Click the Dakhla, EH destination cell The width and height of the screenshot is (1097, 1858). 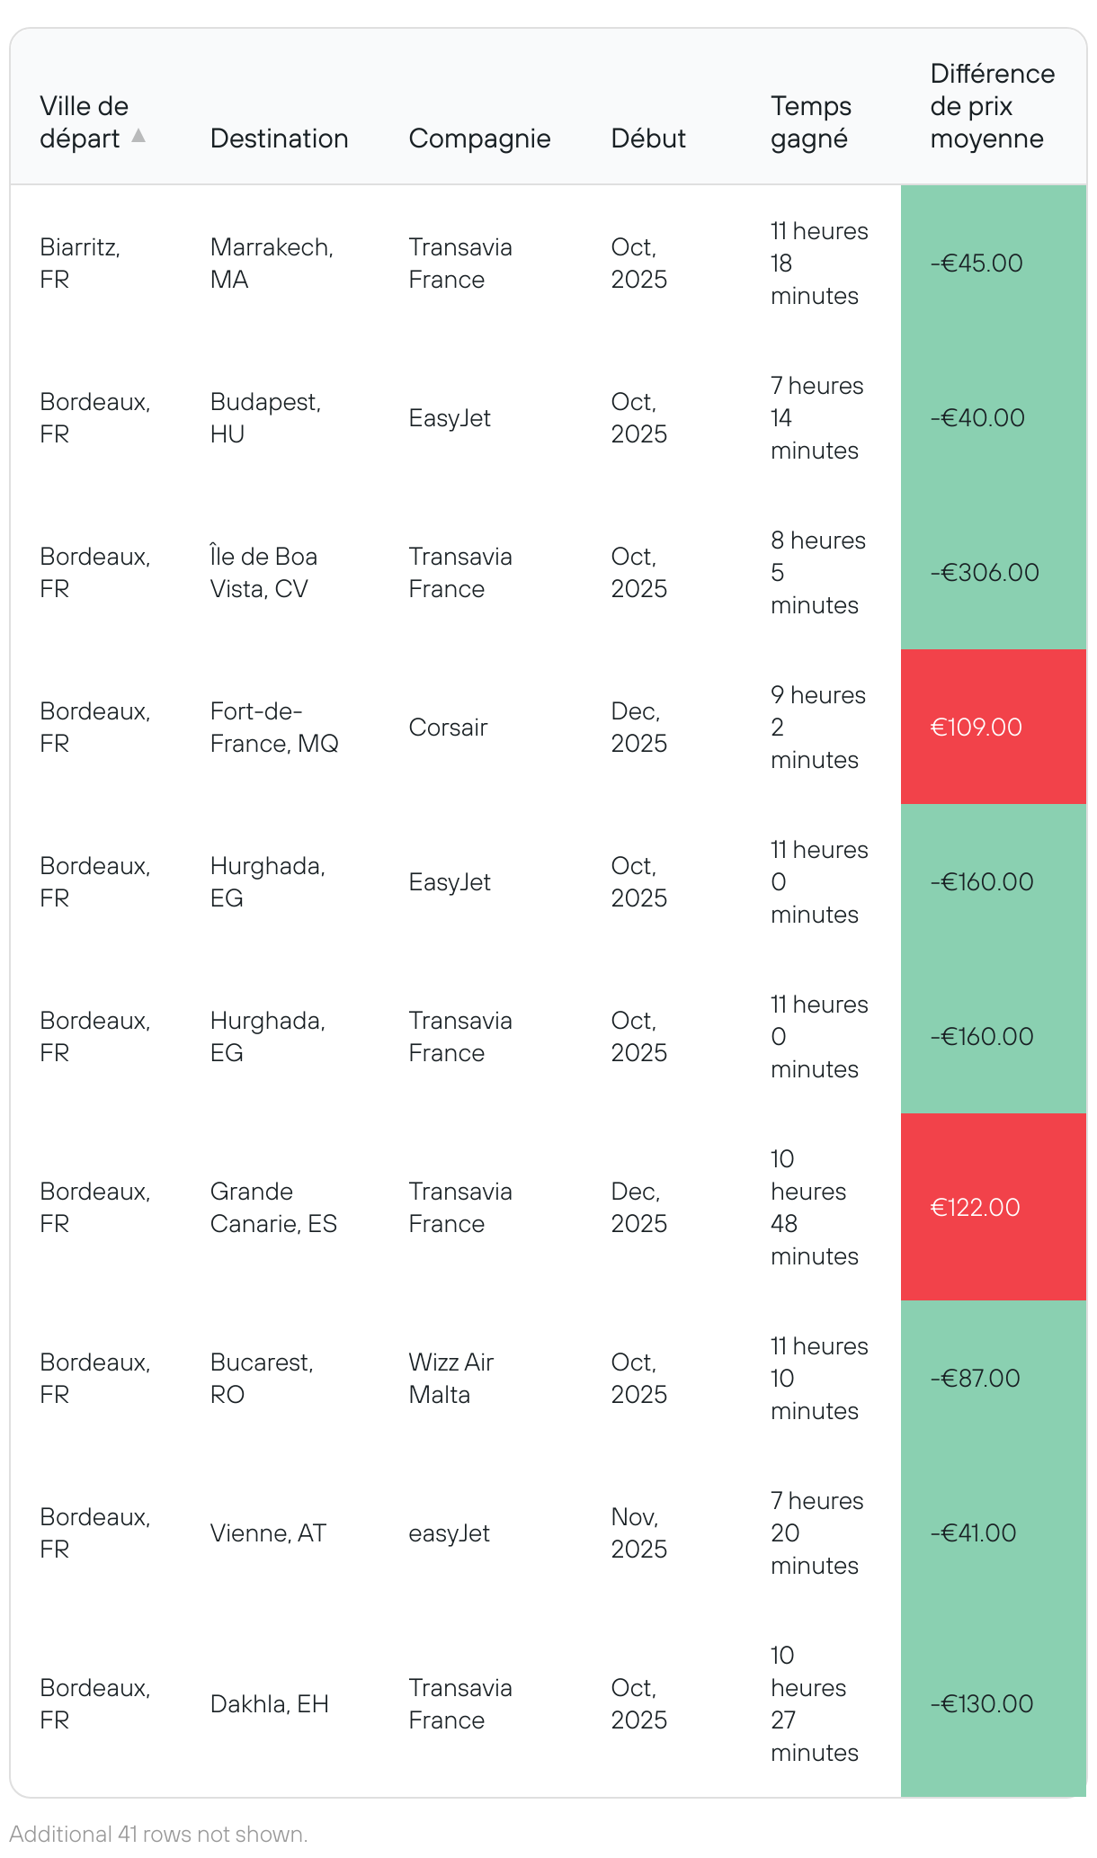point(270,1703)
